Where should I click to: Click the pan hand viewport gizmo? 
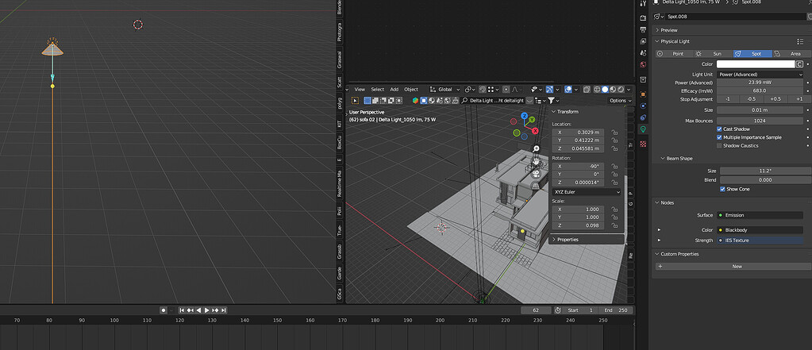tap(536, 161)
